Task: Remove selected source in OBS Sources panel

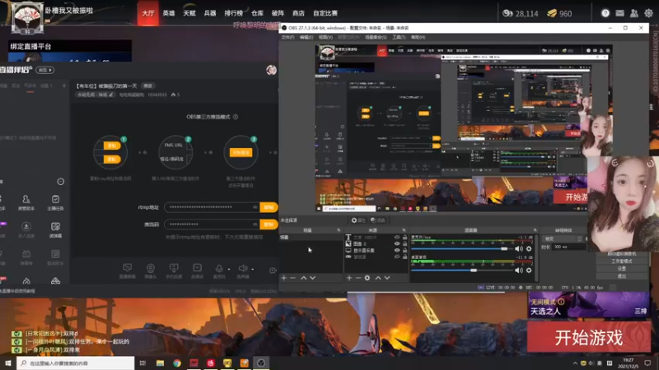Action: (x=358, y=278)
